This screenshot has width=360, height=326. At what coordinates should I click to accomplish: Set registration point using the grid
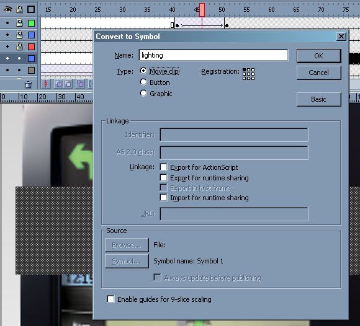248,74
